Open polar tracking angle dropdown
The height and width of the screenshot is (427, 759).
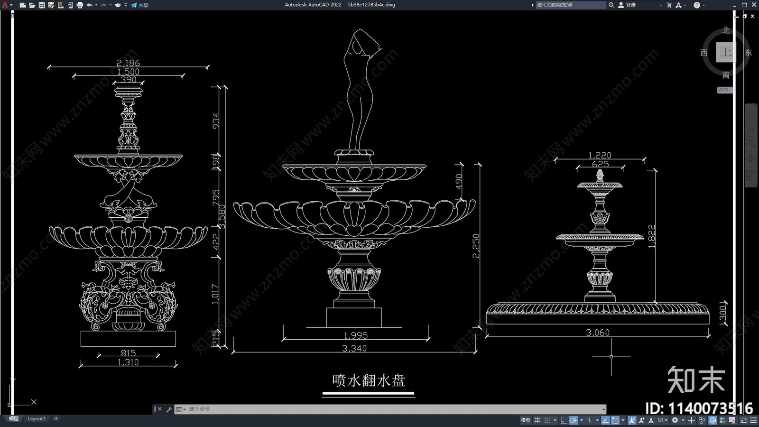click(x=582, y=420)
